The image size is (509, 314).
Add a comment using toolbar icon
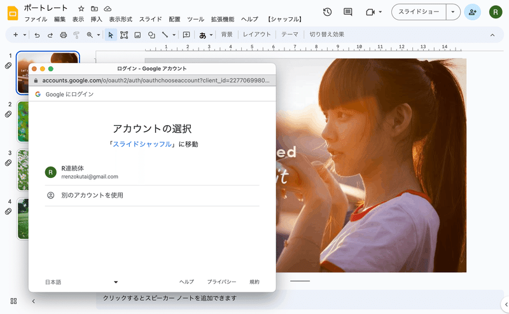[186, 35]
